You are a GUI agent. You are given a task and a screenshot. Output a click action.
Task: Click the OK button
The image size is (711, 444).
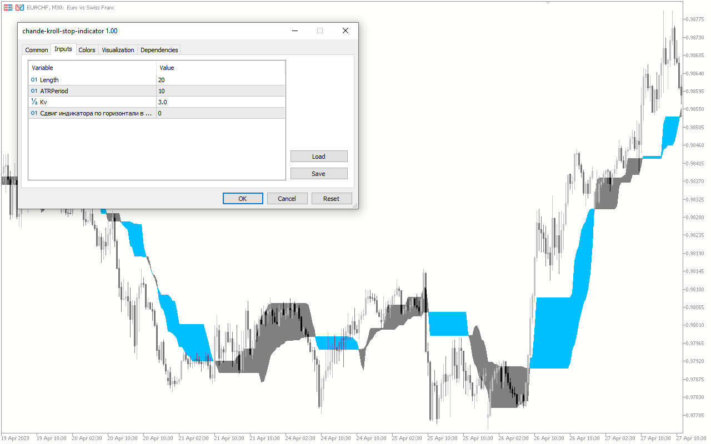243,199
